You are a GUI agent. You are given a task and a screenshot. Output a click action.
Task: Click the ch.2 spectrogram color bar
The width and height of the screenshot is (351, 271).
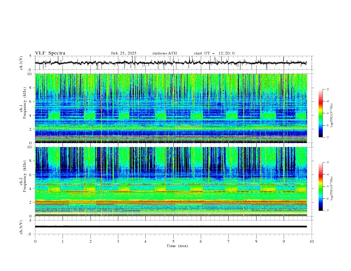pyautogui.click(x=321, y=186)
